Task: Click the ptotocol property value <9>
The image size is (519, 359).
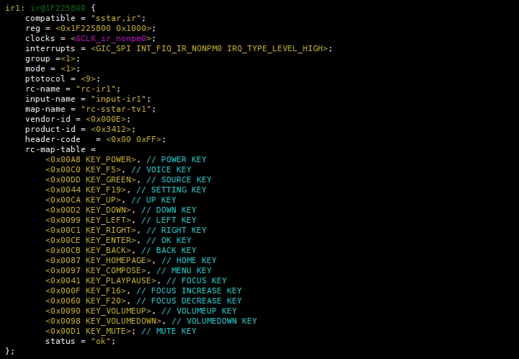Action: pos(89,79)
